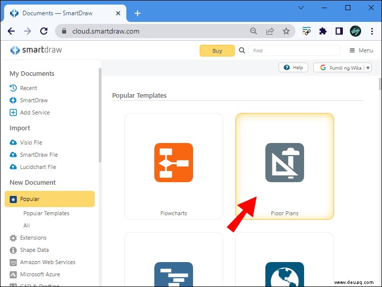Click the browser side panel icon

click(x=339, y=31)
